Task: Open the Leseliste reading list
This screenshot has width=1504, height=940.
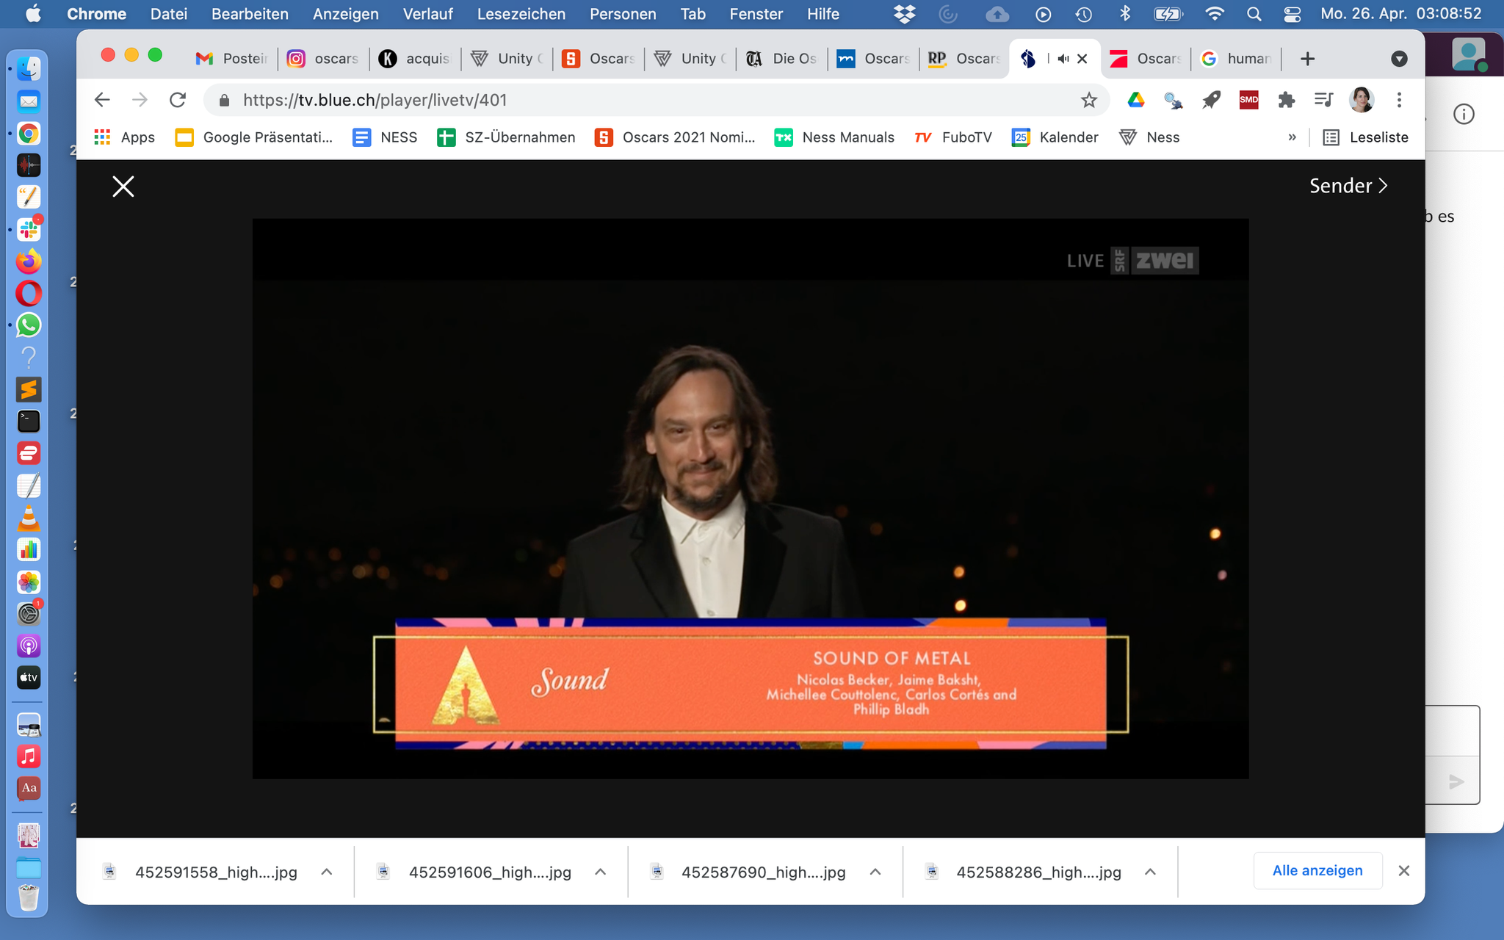Action: click(1366, 137)
